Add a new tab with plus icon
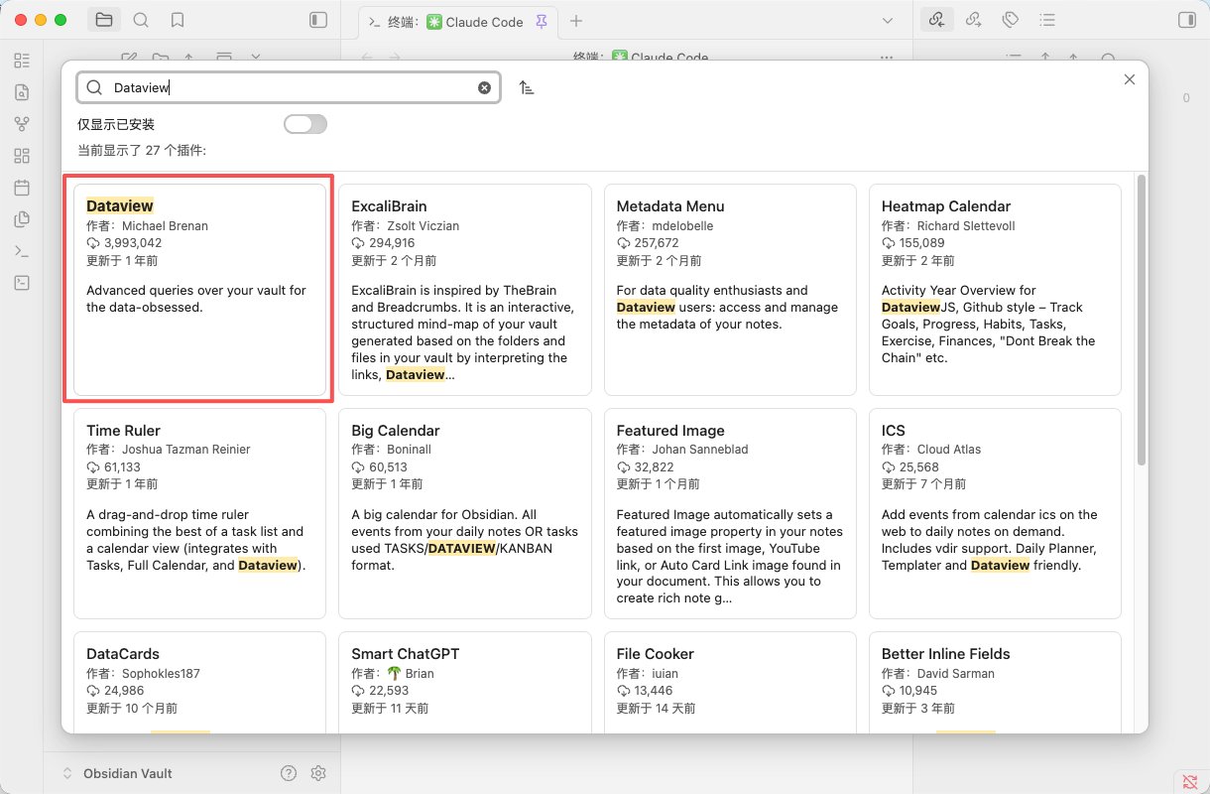Image resolution: width=1210 pixels, height=794 pixels. click(576, 21)
